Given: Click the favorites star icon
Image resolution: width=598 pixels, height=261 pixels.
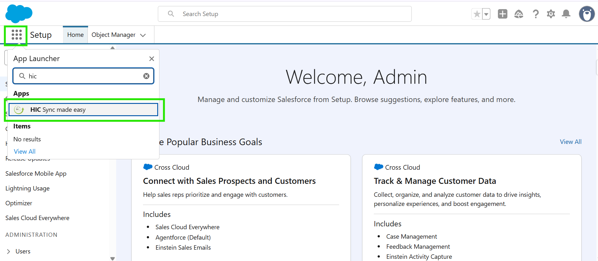Looking at the screenshot, I should pos(477,14).
